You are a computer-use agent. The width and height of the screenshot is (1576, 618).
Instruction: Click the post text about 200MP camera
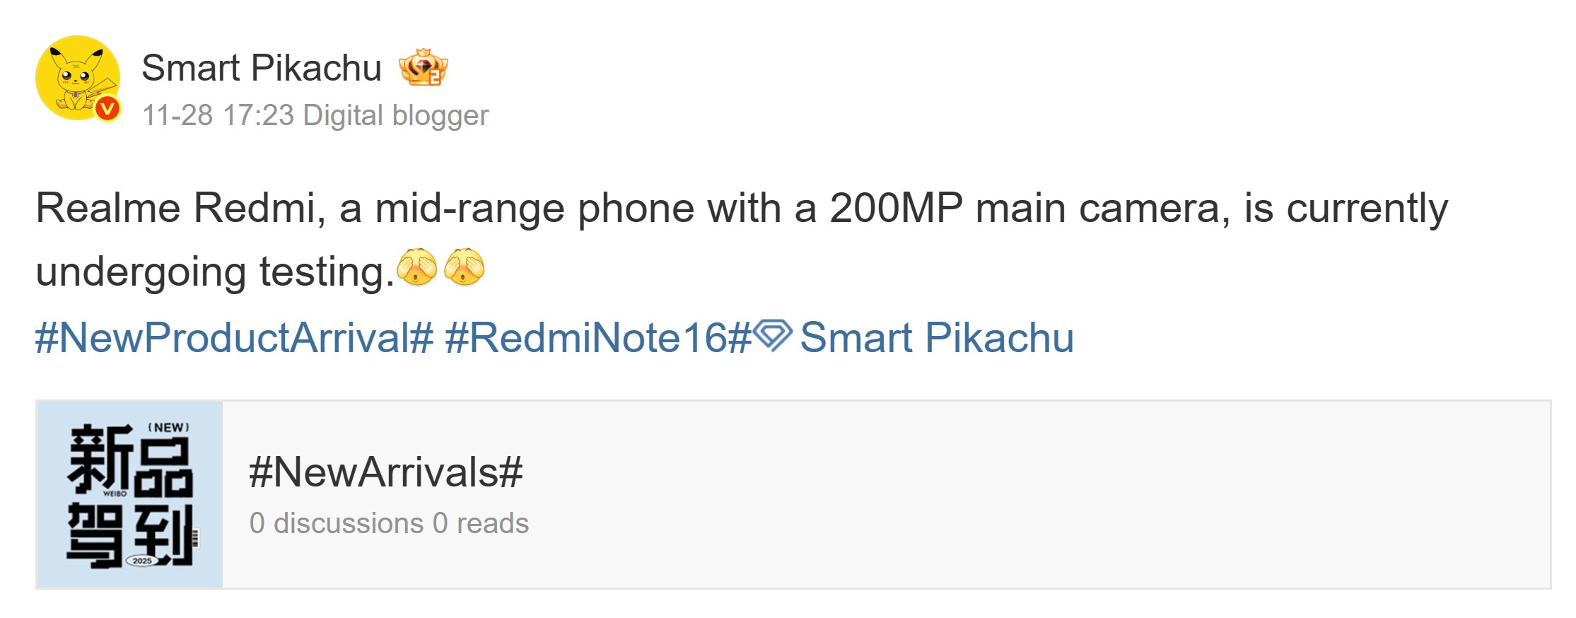tap(741, 209)
